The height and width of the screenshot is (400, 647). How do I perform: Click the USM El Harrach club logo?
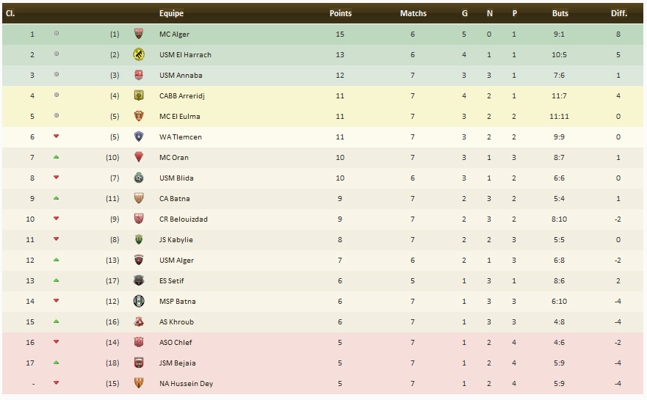click(138, 54)
